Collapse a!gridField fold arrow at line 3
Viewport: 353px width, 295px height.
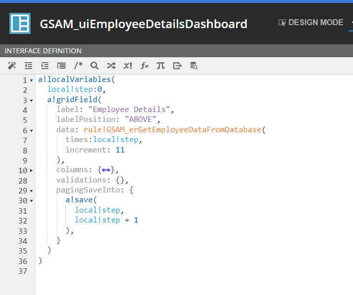(31, 101)
